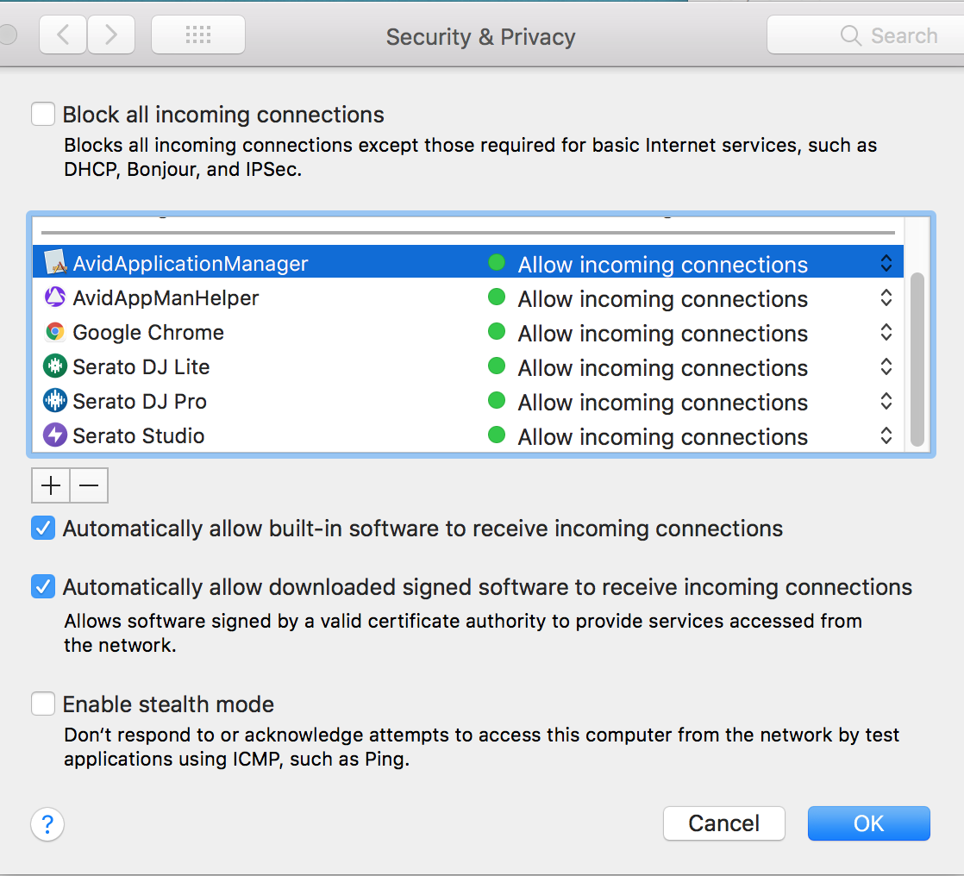
Task: Click the Serato DJ Pro icon
Action: [55, 402]
